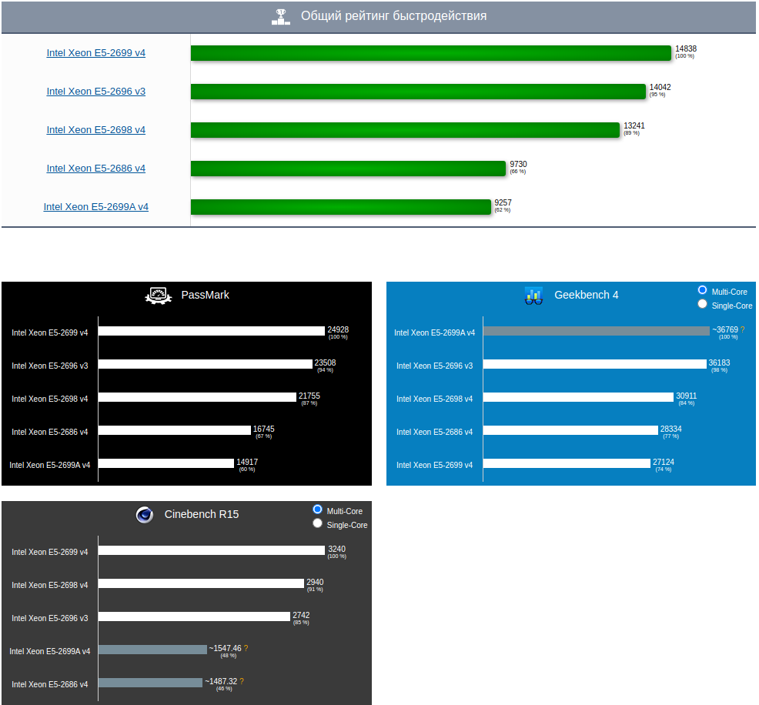Viewport: 759px width, 705px height.
Task: Open the Intel Xeon E5-2699A v4 link
Action: 96,207
